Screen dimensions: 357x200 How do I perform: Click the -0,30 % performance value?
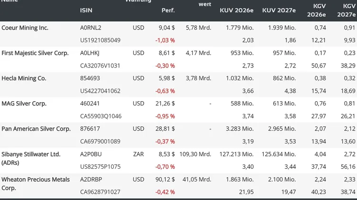pos(165,66)
